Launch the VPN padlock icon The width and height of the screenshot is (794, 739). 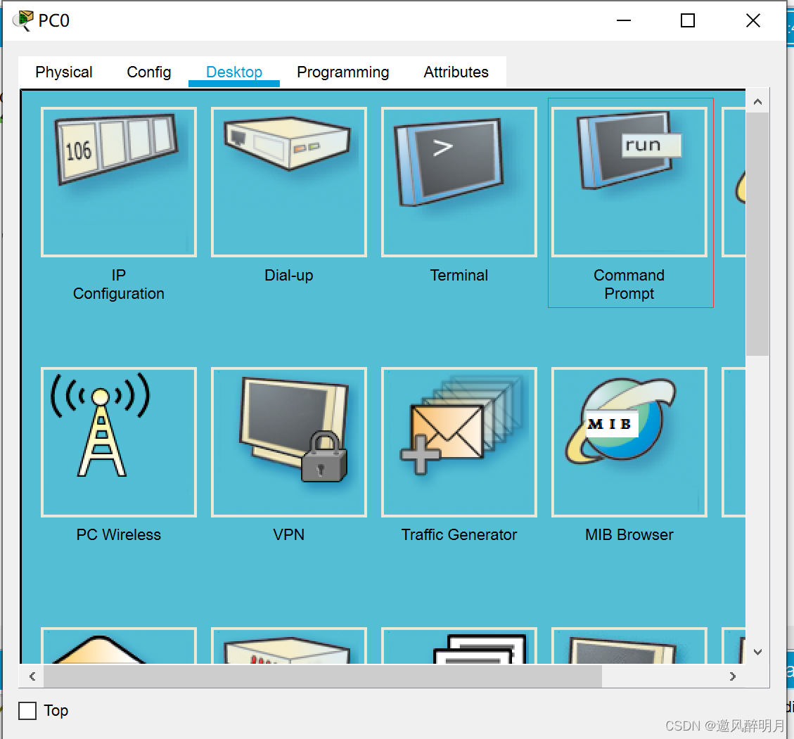click(x=288, y=442)
